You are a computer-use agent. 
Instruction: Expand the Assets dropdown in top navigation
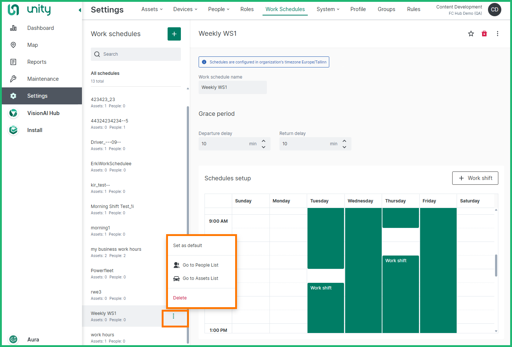152,9
